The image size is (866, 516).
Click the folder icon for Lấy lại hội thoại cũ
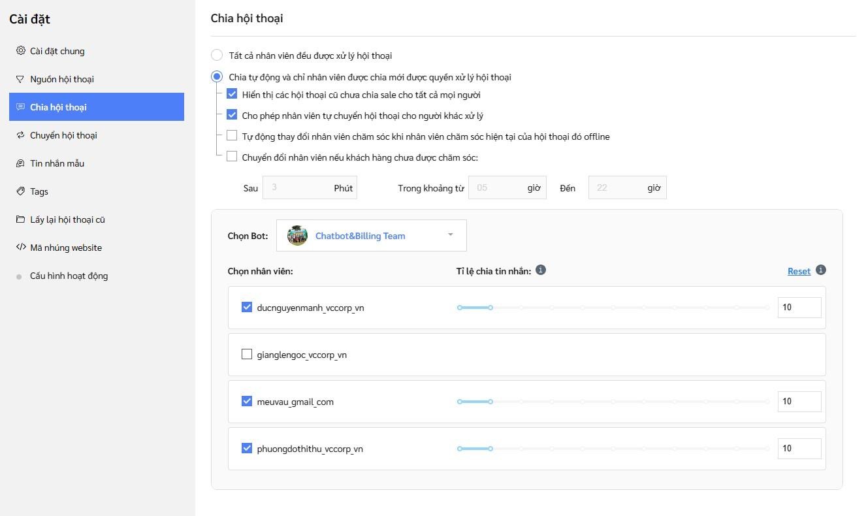pos(20,219)
